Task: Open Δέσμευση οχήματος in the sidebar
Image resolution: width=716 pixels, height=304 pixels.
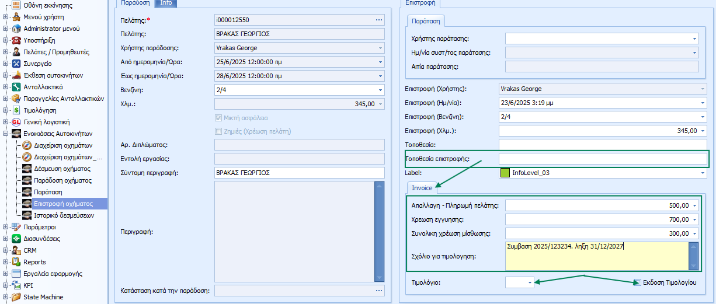Action: click(x=62, y=169)
